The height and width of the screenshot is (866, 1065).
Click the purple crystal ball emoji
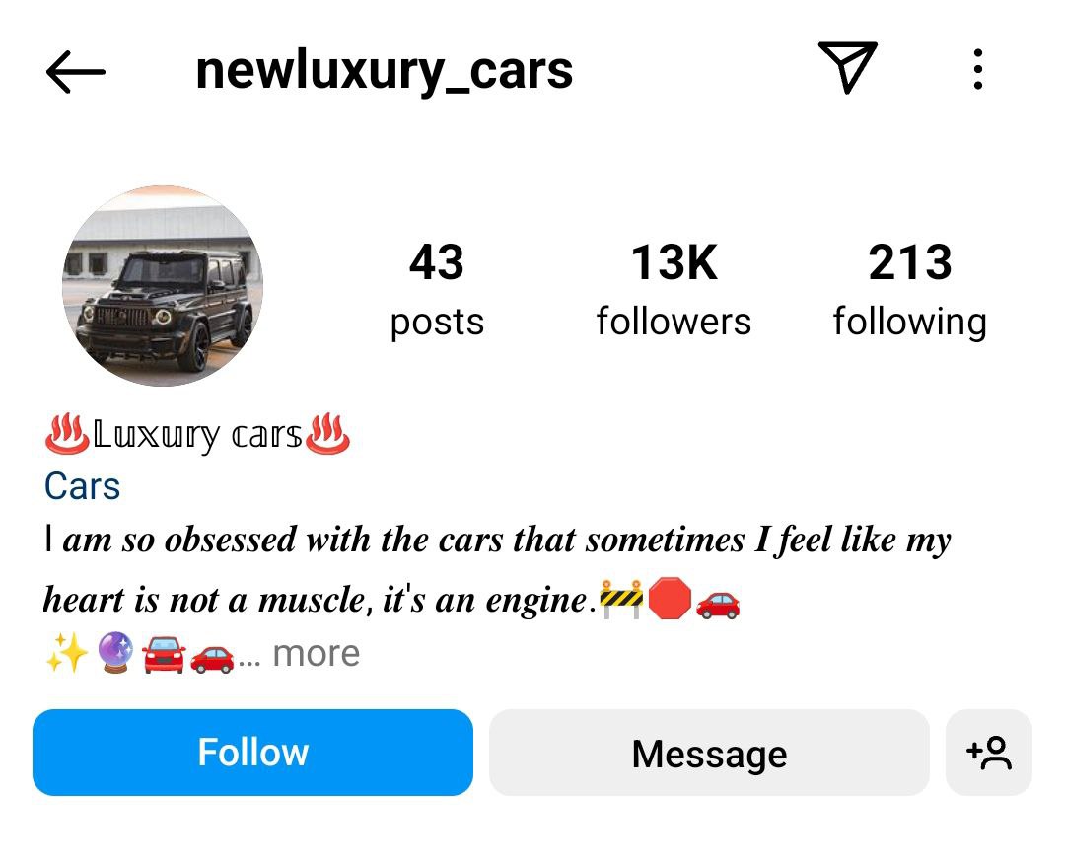click(x=115, y=652)
